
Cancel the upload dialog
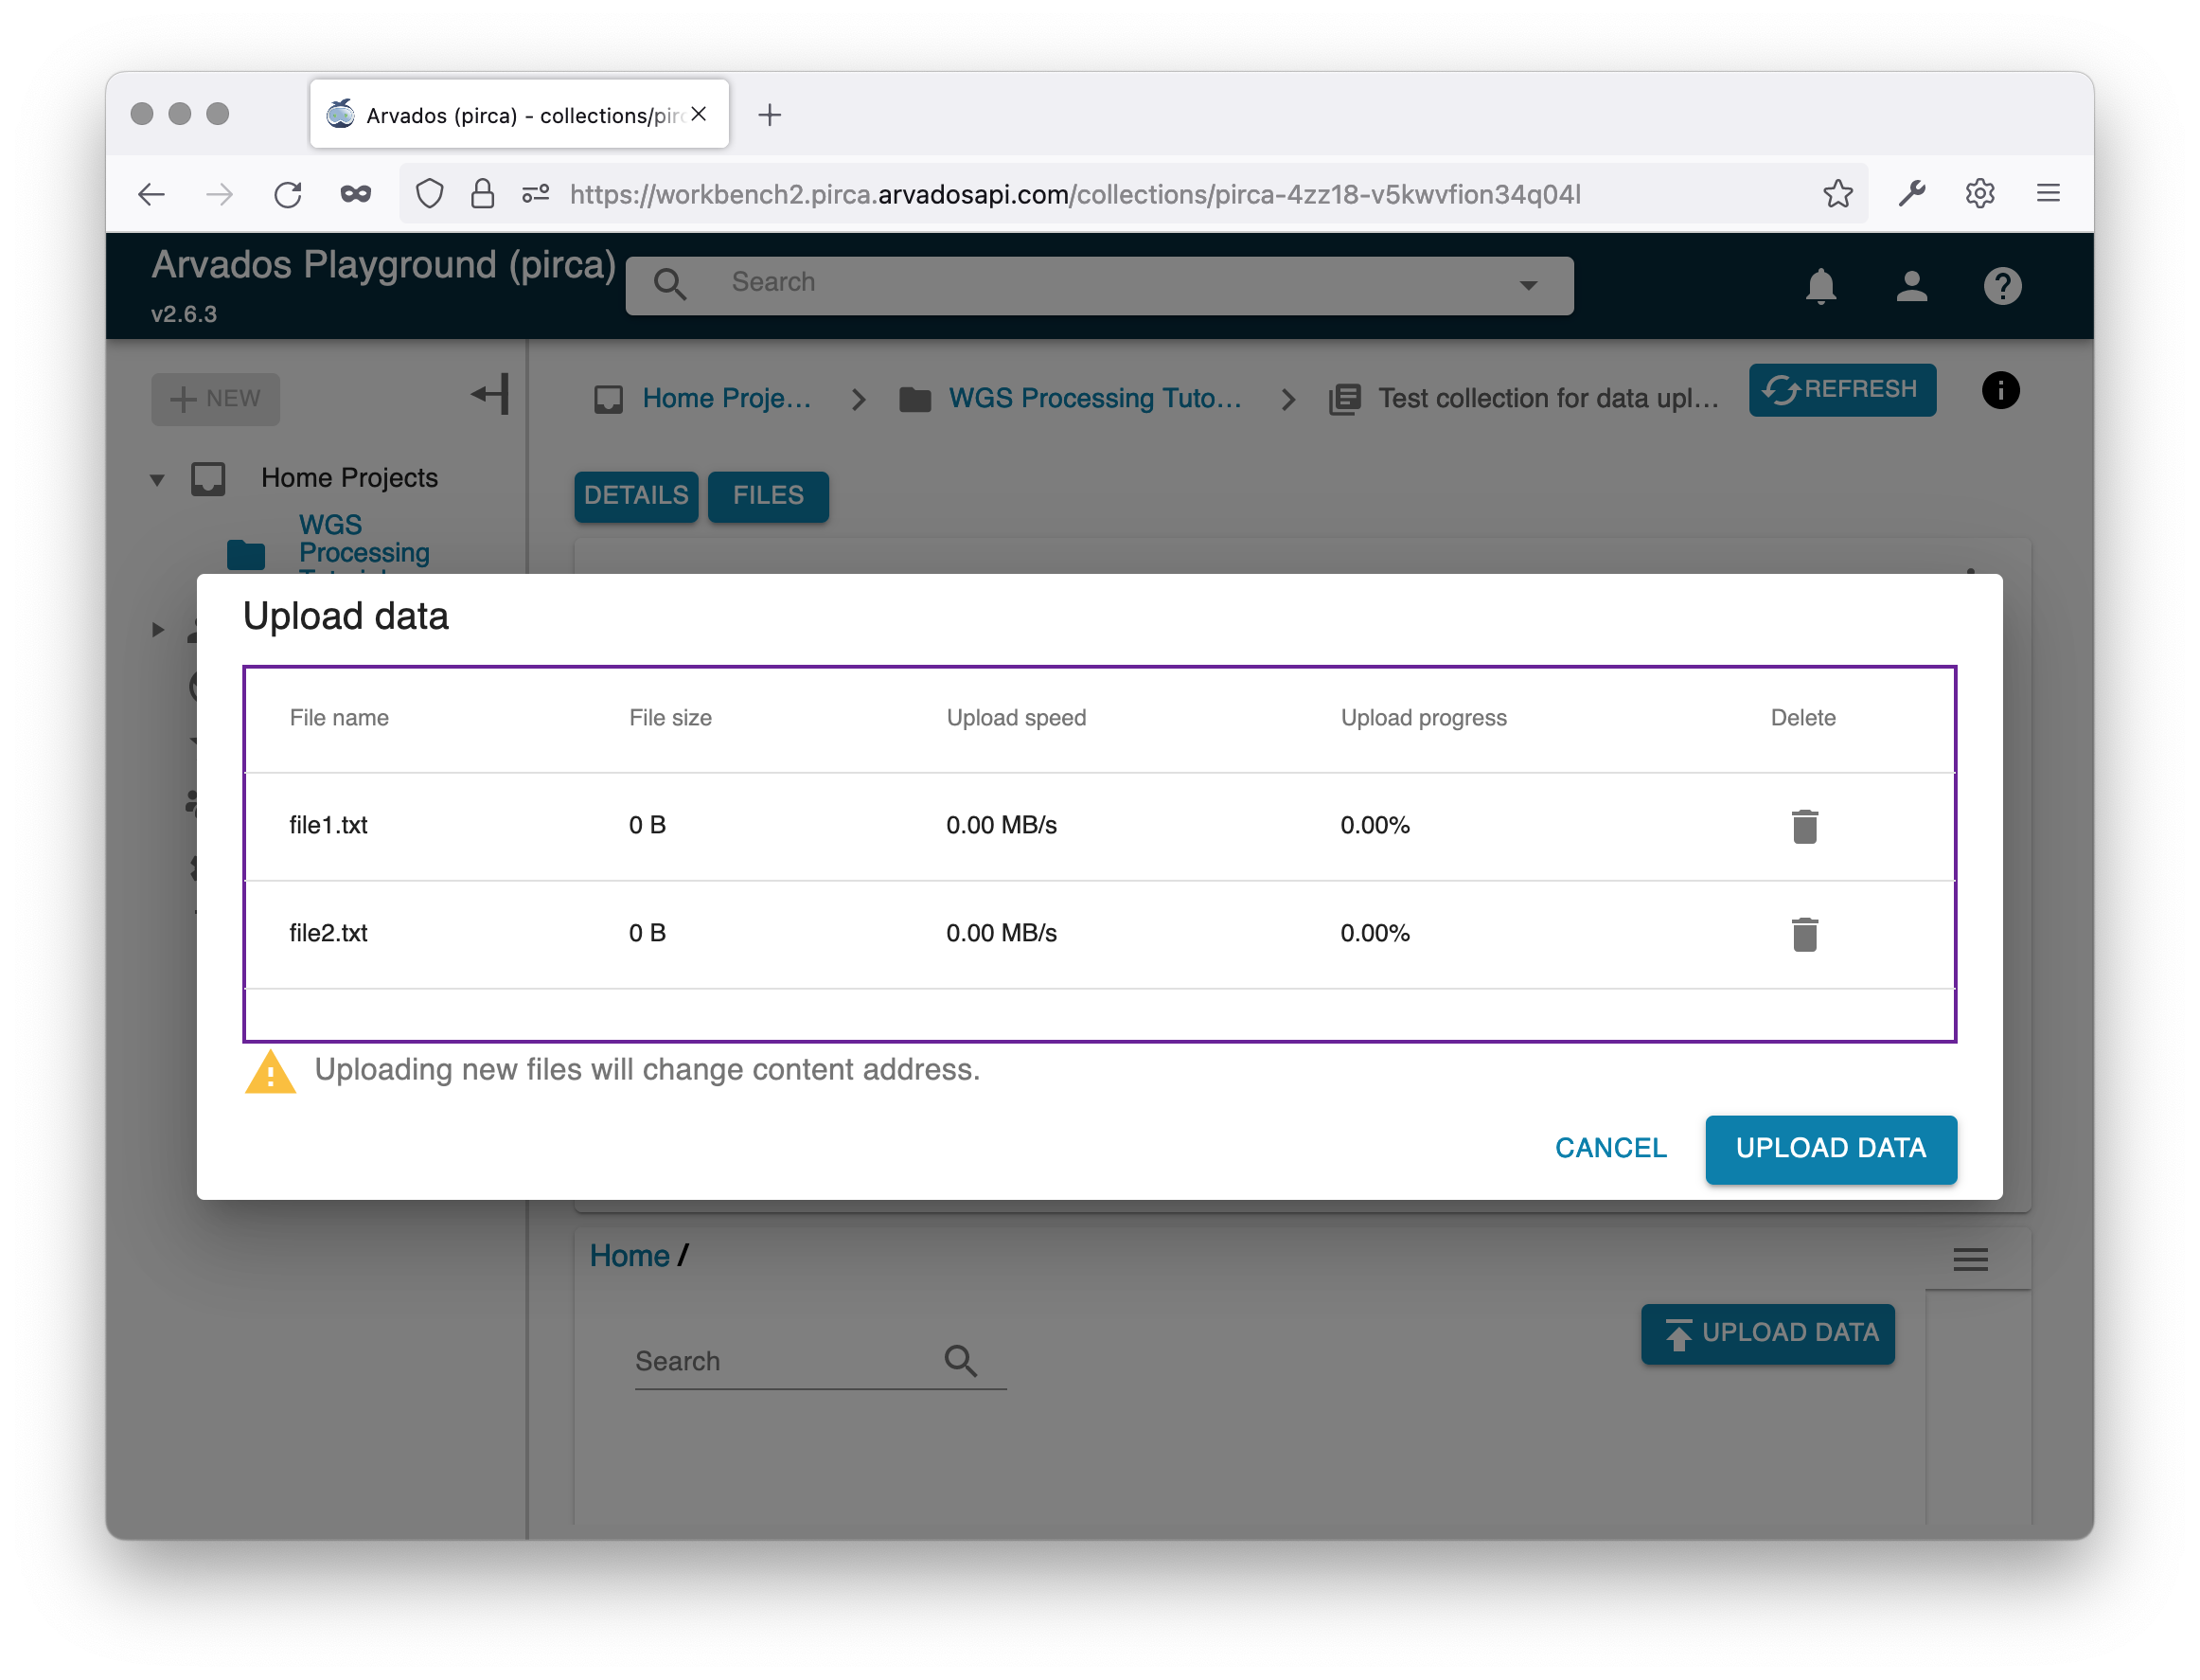point(1609,1148)
